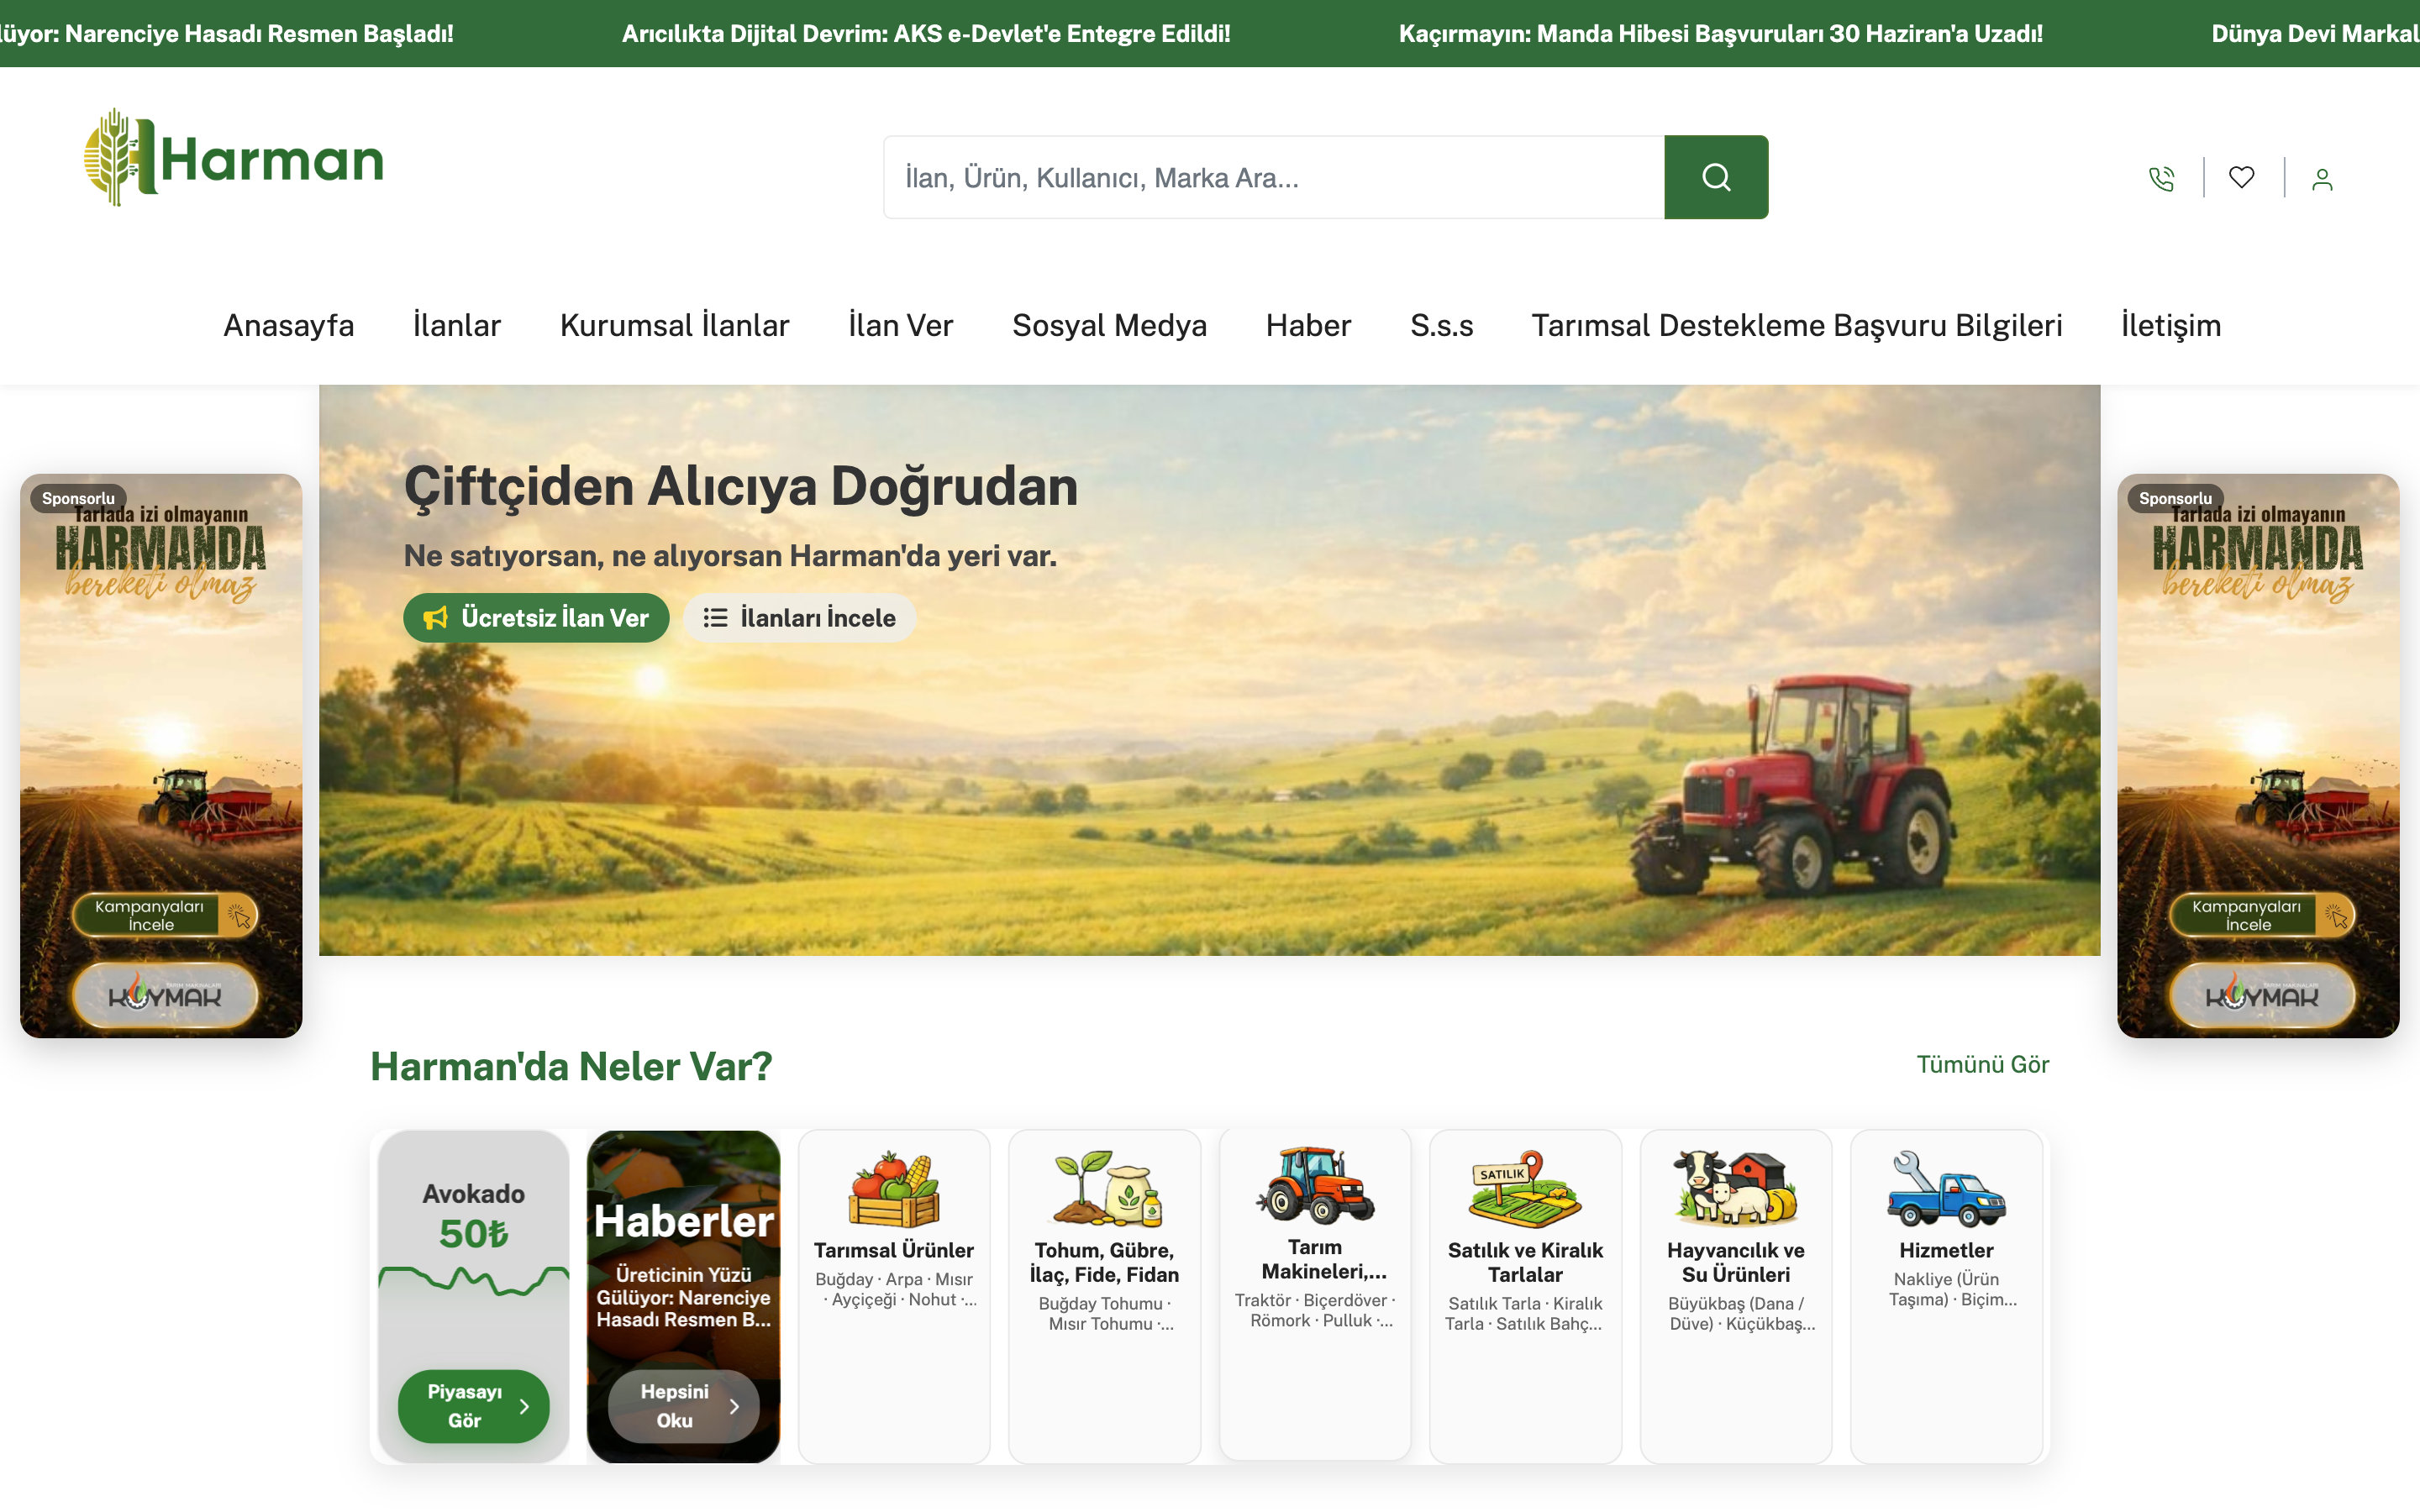Screen dimensions: 2420x1512
Task: Click Çiftçiden Alıcıya Doğrudan hero heading
Action: point(741,487)
